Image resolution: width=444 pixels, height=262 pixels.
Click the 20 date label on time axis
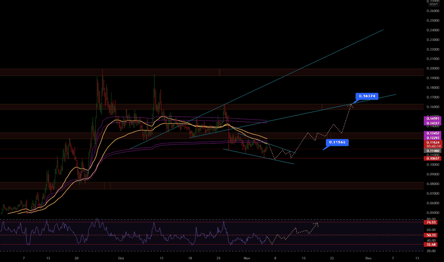[x=76, y=258]
